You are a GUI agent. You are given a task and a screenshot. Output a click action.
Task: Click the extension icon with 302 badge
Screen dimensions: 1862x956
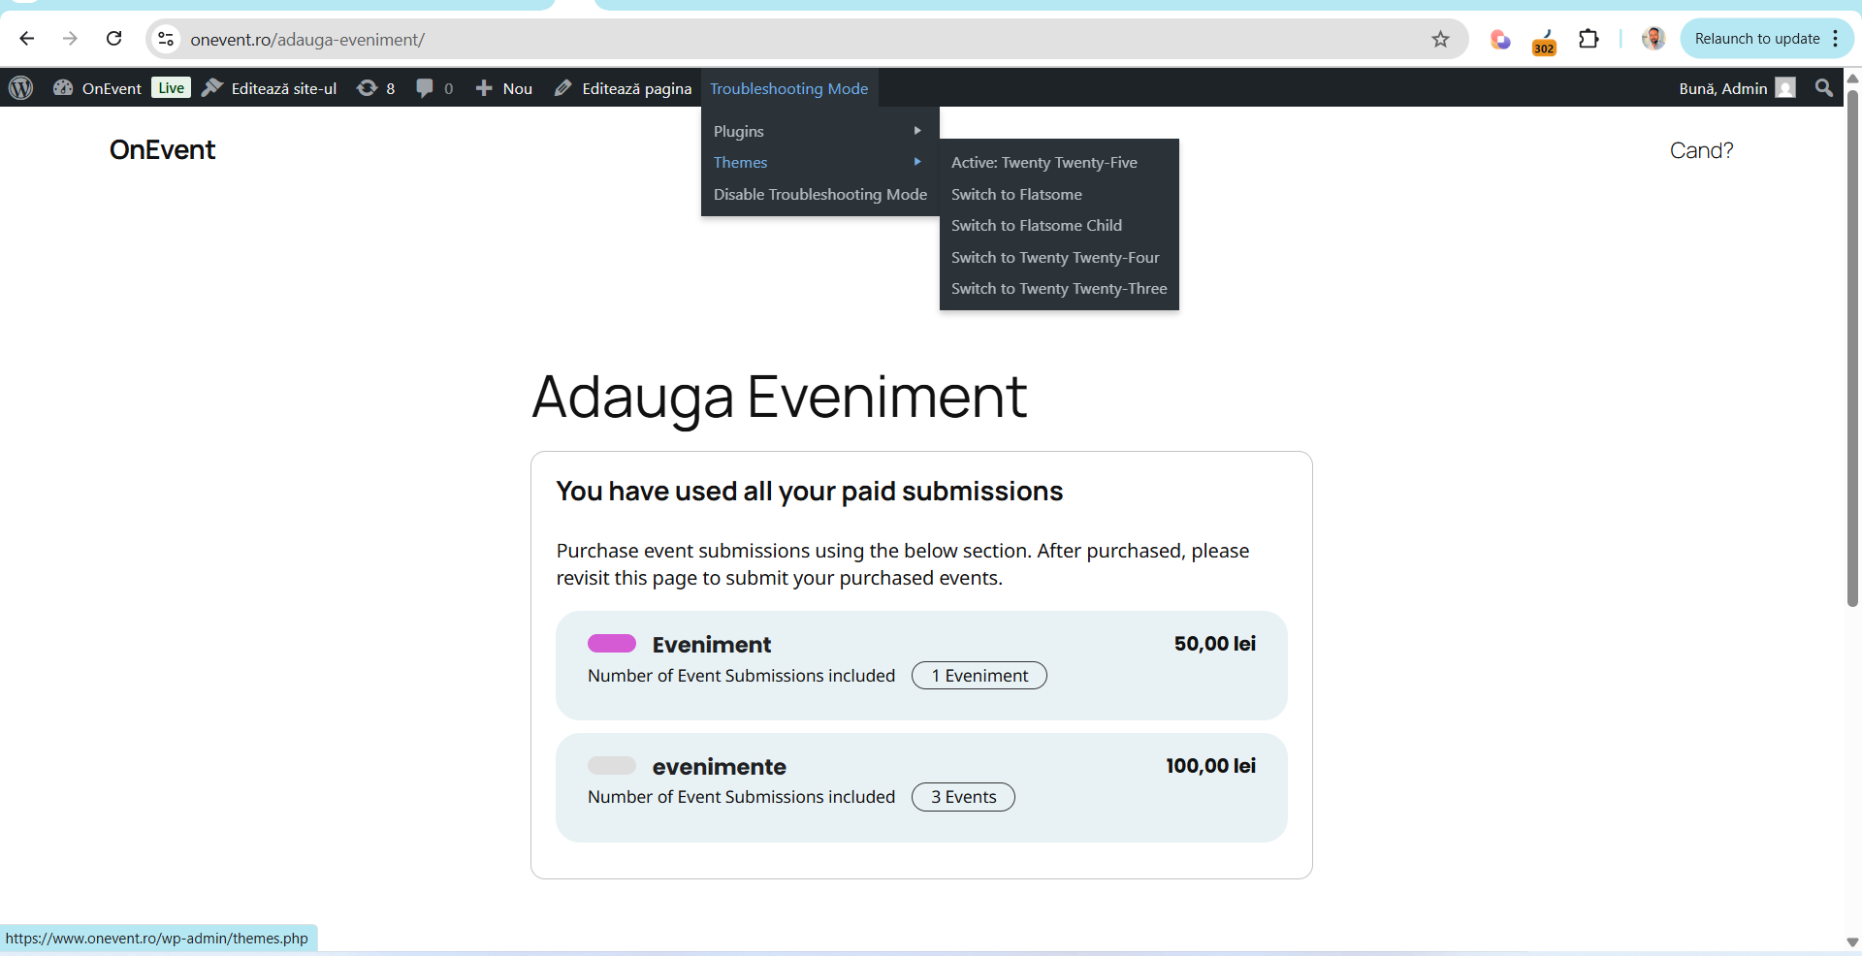[x=1544, y=42]
